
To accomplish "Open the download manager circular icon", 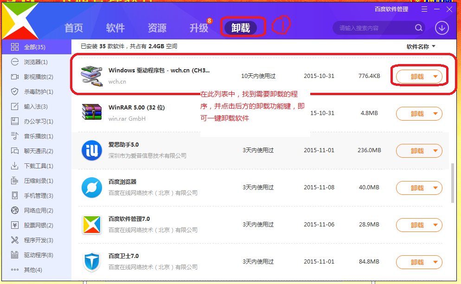I will pos(442,28).
